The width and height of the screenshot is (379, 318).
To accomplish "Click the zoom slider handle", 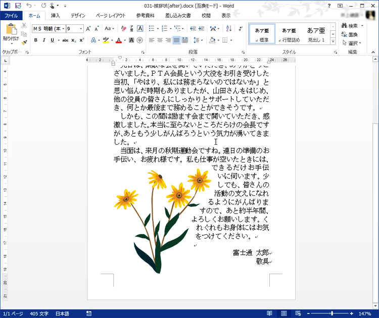I will pyautogui.click(x=332, y=313).
